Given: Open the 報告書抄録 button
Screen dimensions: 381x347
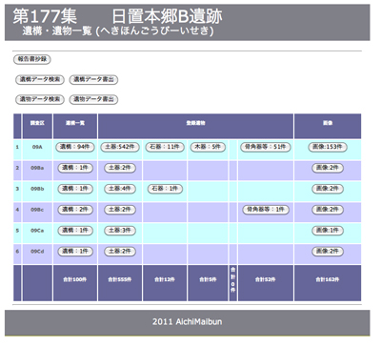Looking at the screenshot, I should pos(31,59).
